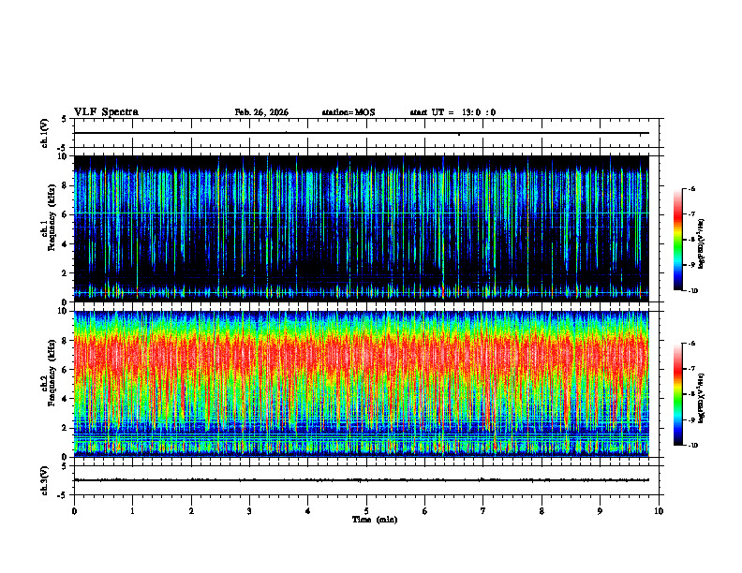Click the "0" tick label on the time axis
This screenshot has height=573, width=742.
[74, 511]
